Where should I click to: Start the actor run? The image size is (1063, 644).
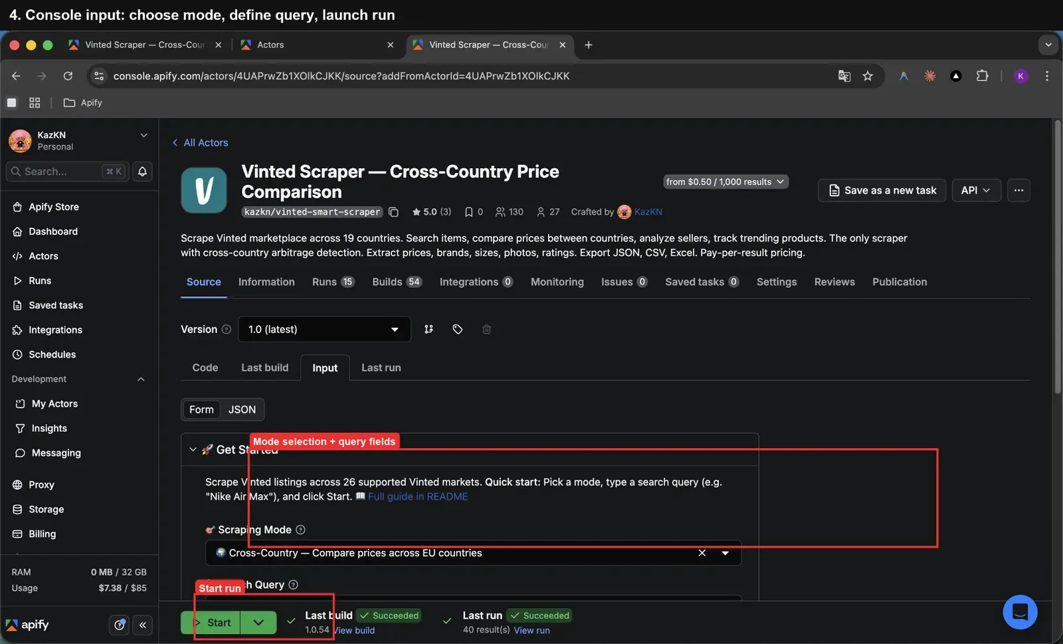click(x=211, y=623)
